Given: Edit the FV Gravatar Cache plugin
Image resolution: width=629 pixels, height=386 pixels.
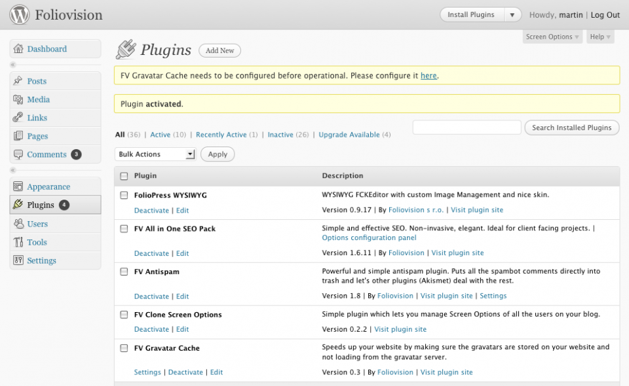Looking at the screenshot, I should click(x=217, y=372).
